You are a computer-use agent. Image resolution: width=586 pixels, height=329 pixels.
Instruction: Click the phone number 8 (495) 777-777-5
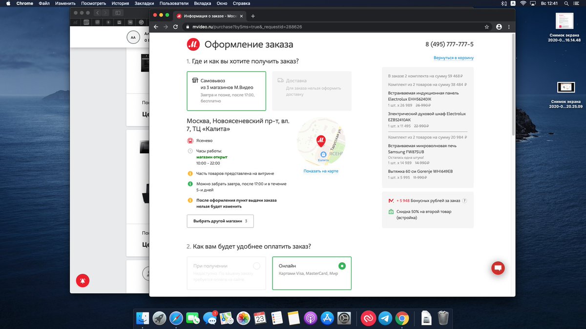(449, 44)
